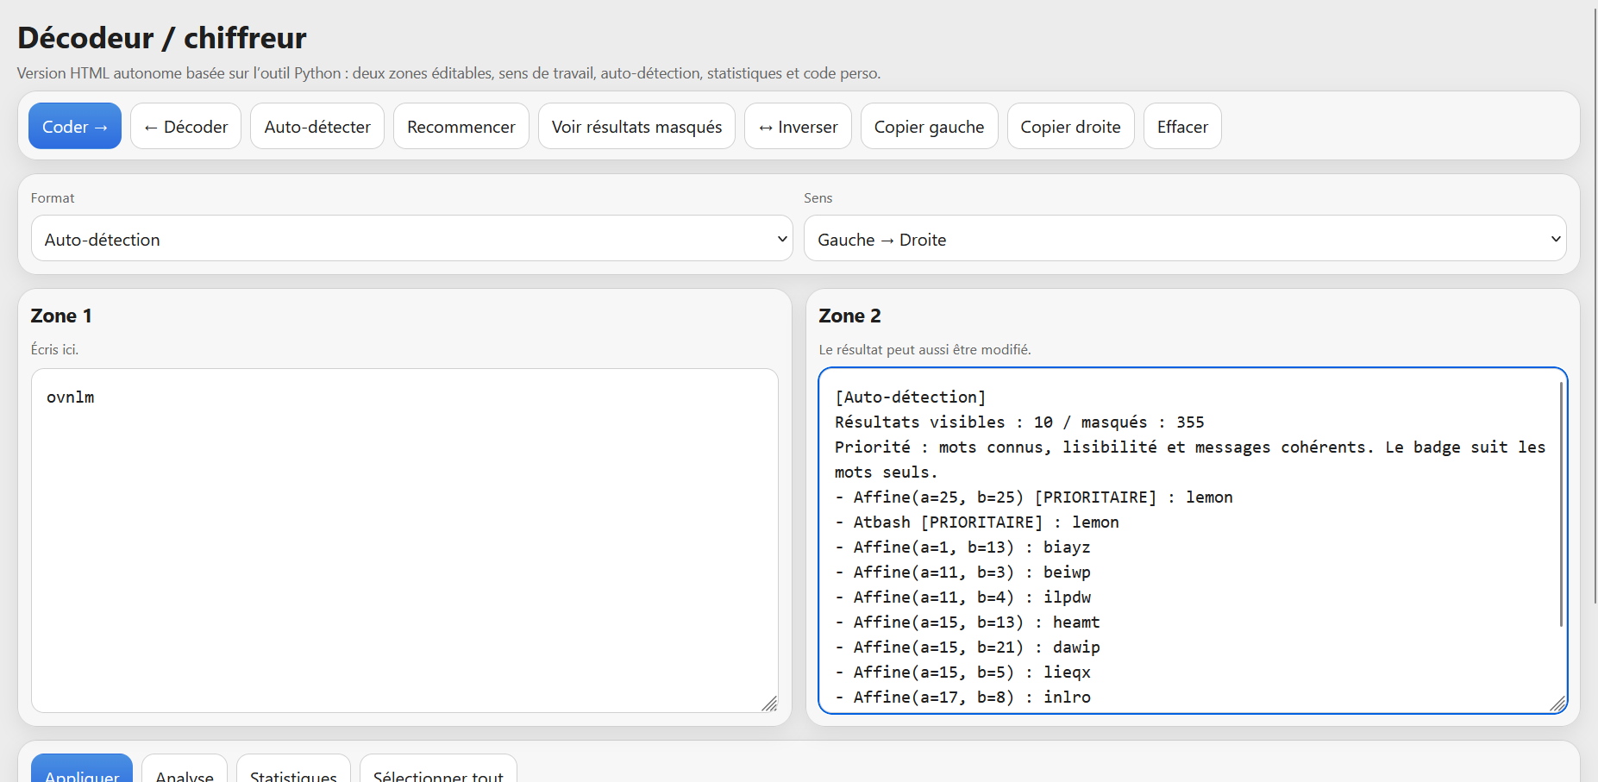Viewport: 1598px width, 782px height.
Task: Click Recommencer to restart
Action: 461,126
